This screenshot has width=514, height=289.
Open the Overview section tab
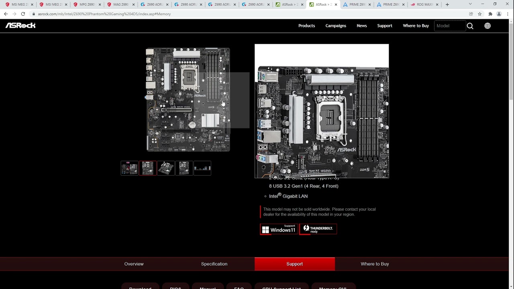134,264
